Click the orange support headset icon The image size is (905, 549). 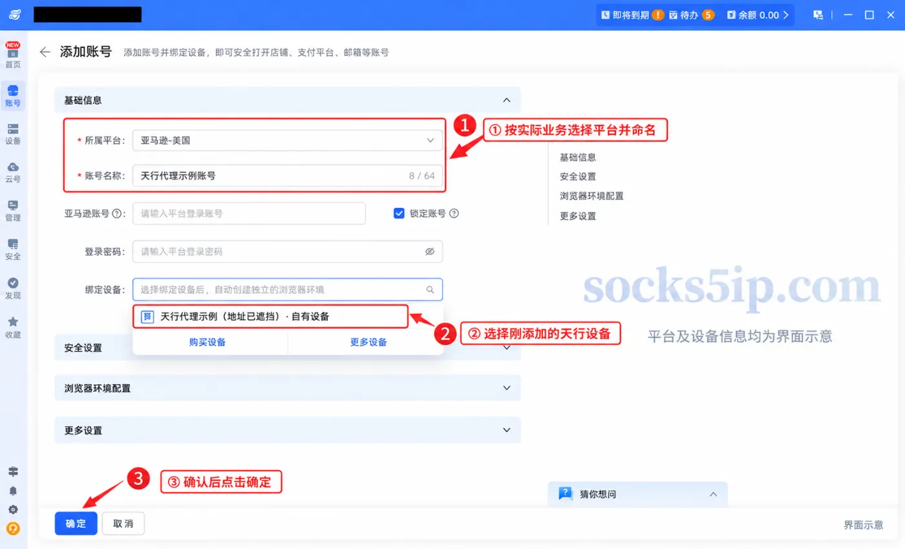[x=13, y=528]
